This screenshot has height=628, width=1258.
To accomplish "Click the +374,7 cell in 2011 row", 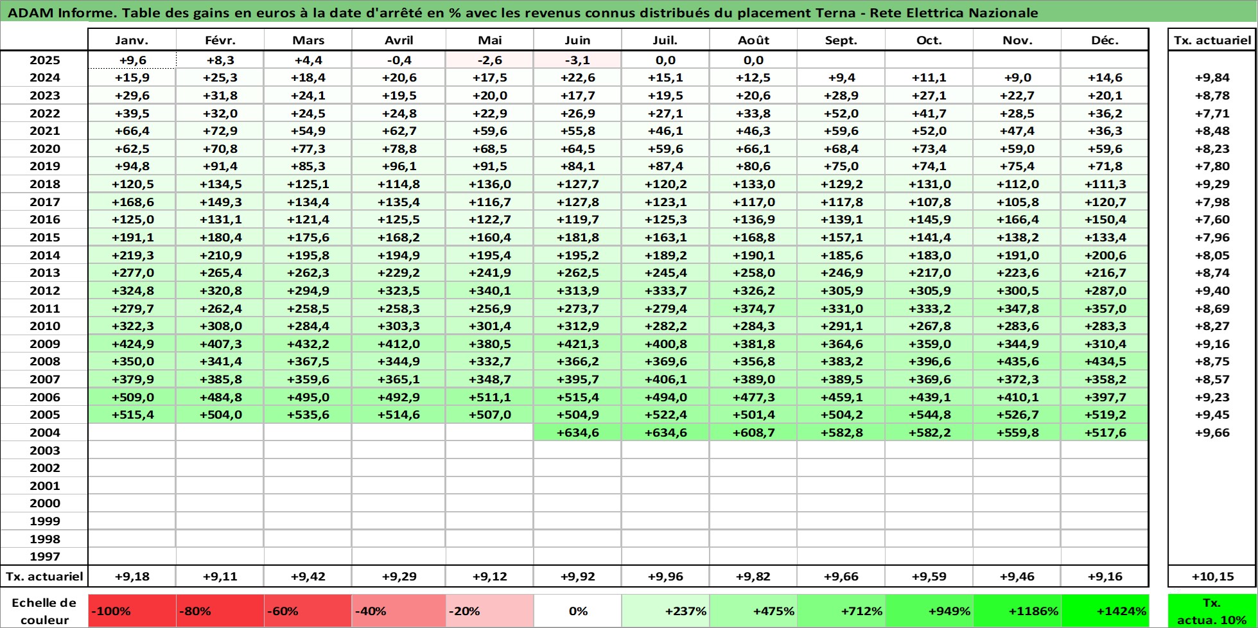I will pyautogui.click(x=753, y=309).
